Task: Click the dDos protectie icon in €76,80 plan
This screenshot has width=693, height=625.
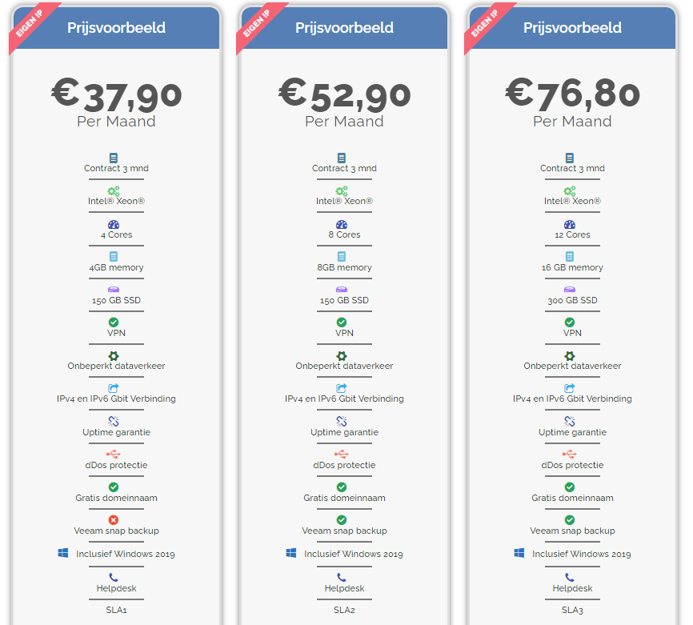Action: [570, 454]
